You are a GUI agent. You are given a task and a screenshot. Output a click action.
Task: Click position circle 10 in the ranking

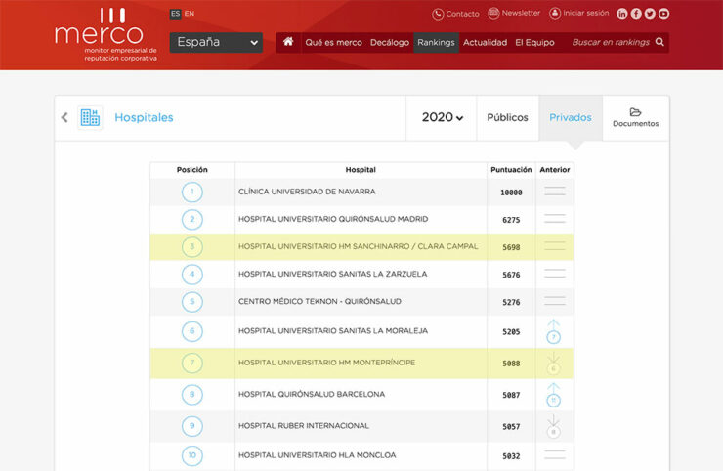coord(192,455)
